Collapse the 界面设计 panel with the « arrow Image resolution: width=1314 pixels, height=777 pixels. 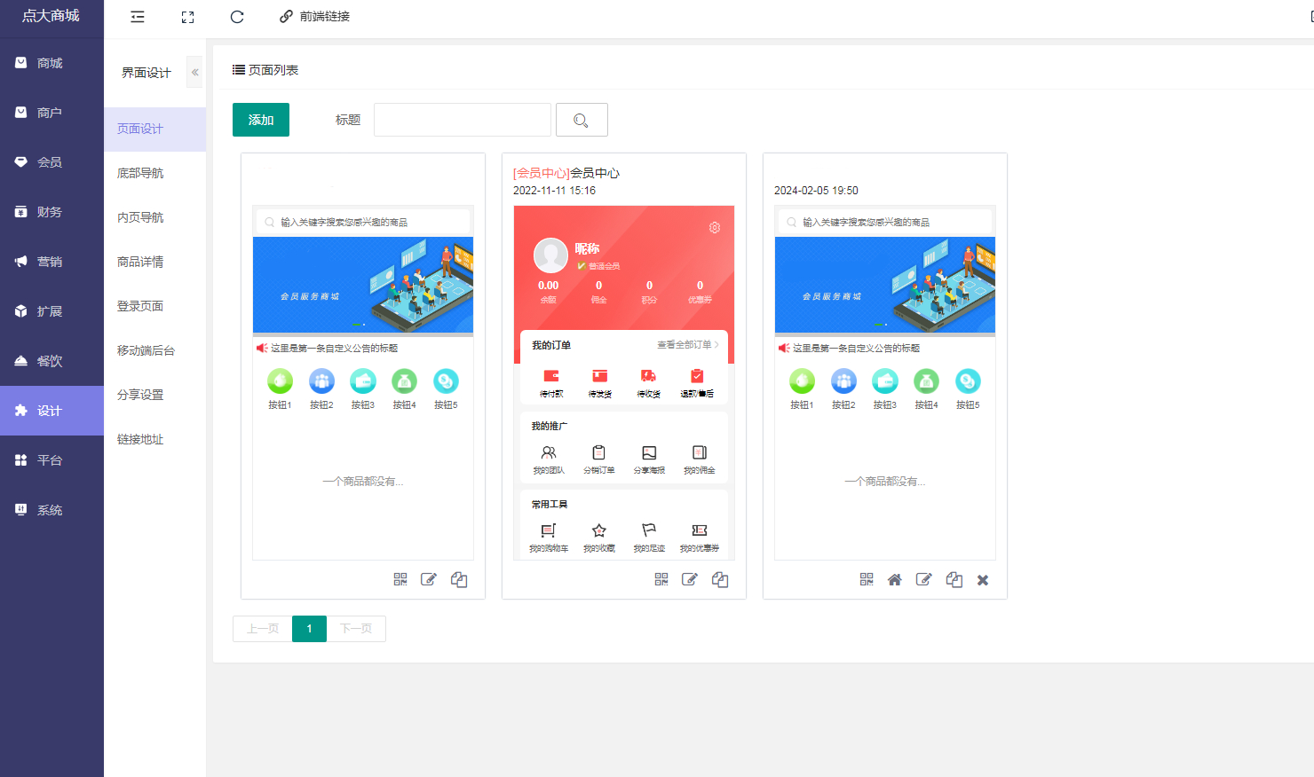tap(194, 72)
